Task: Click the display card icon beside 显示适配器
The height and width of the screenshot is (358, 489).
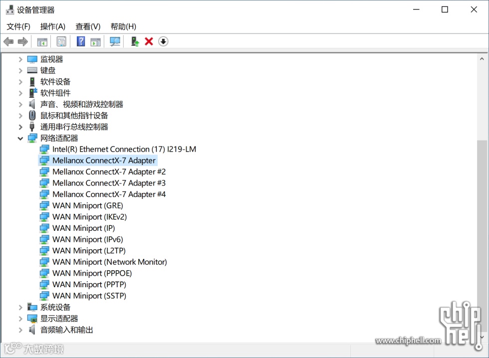Action: pyautogui.click(x=32, y=319)
